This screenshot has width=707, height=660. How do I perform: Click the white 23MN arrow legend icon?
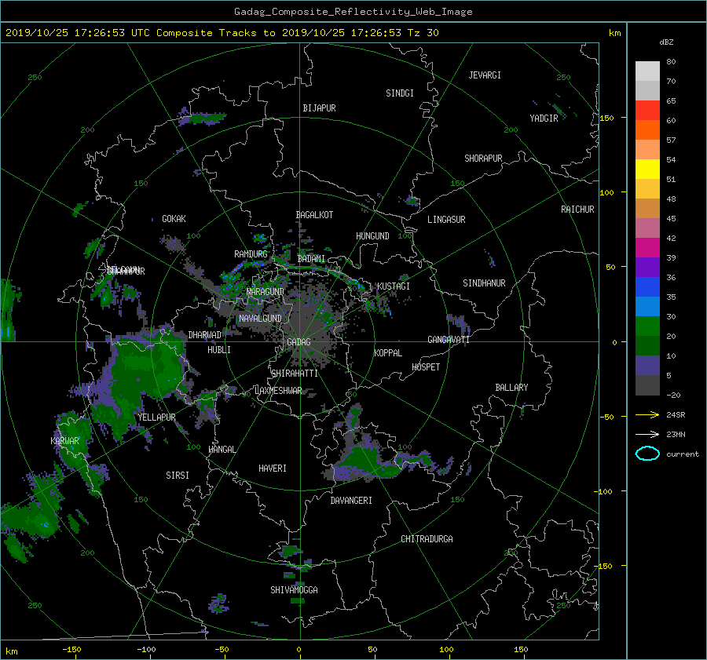tap(647, 434)
